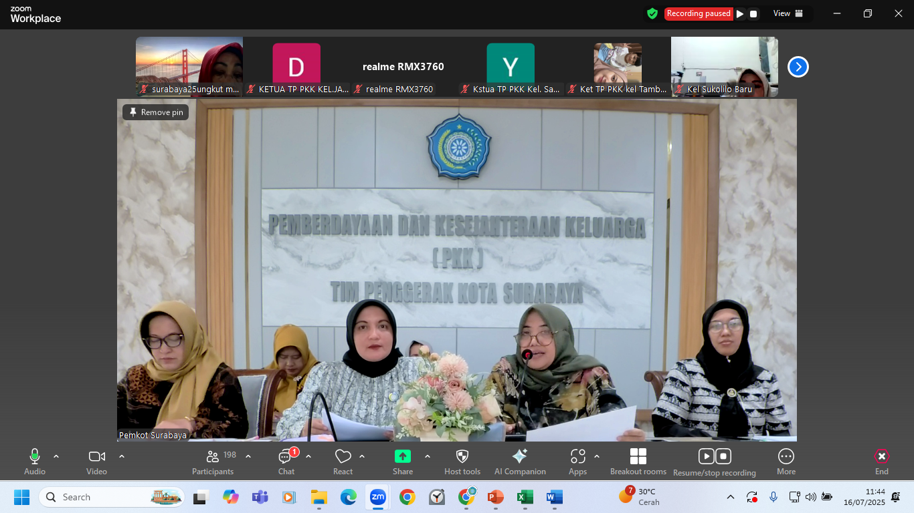914x513 pixels.
Task: Select the KETUA TP PKK KEL.JA... participant tile
Action: (296, 67)
